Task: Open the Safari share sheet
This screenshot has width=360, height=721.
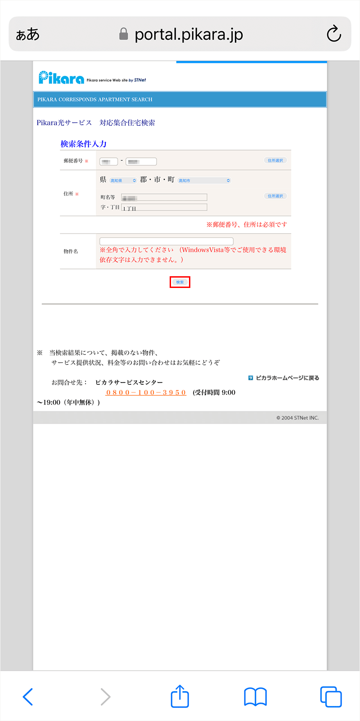Action: tap(180, 696)
